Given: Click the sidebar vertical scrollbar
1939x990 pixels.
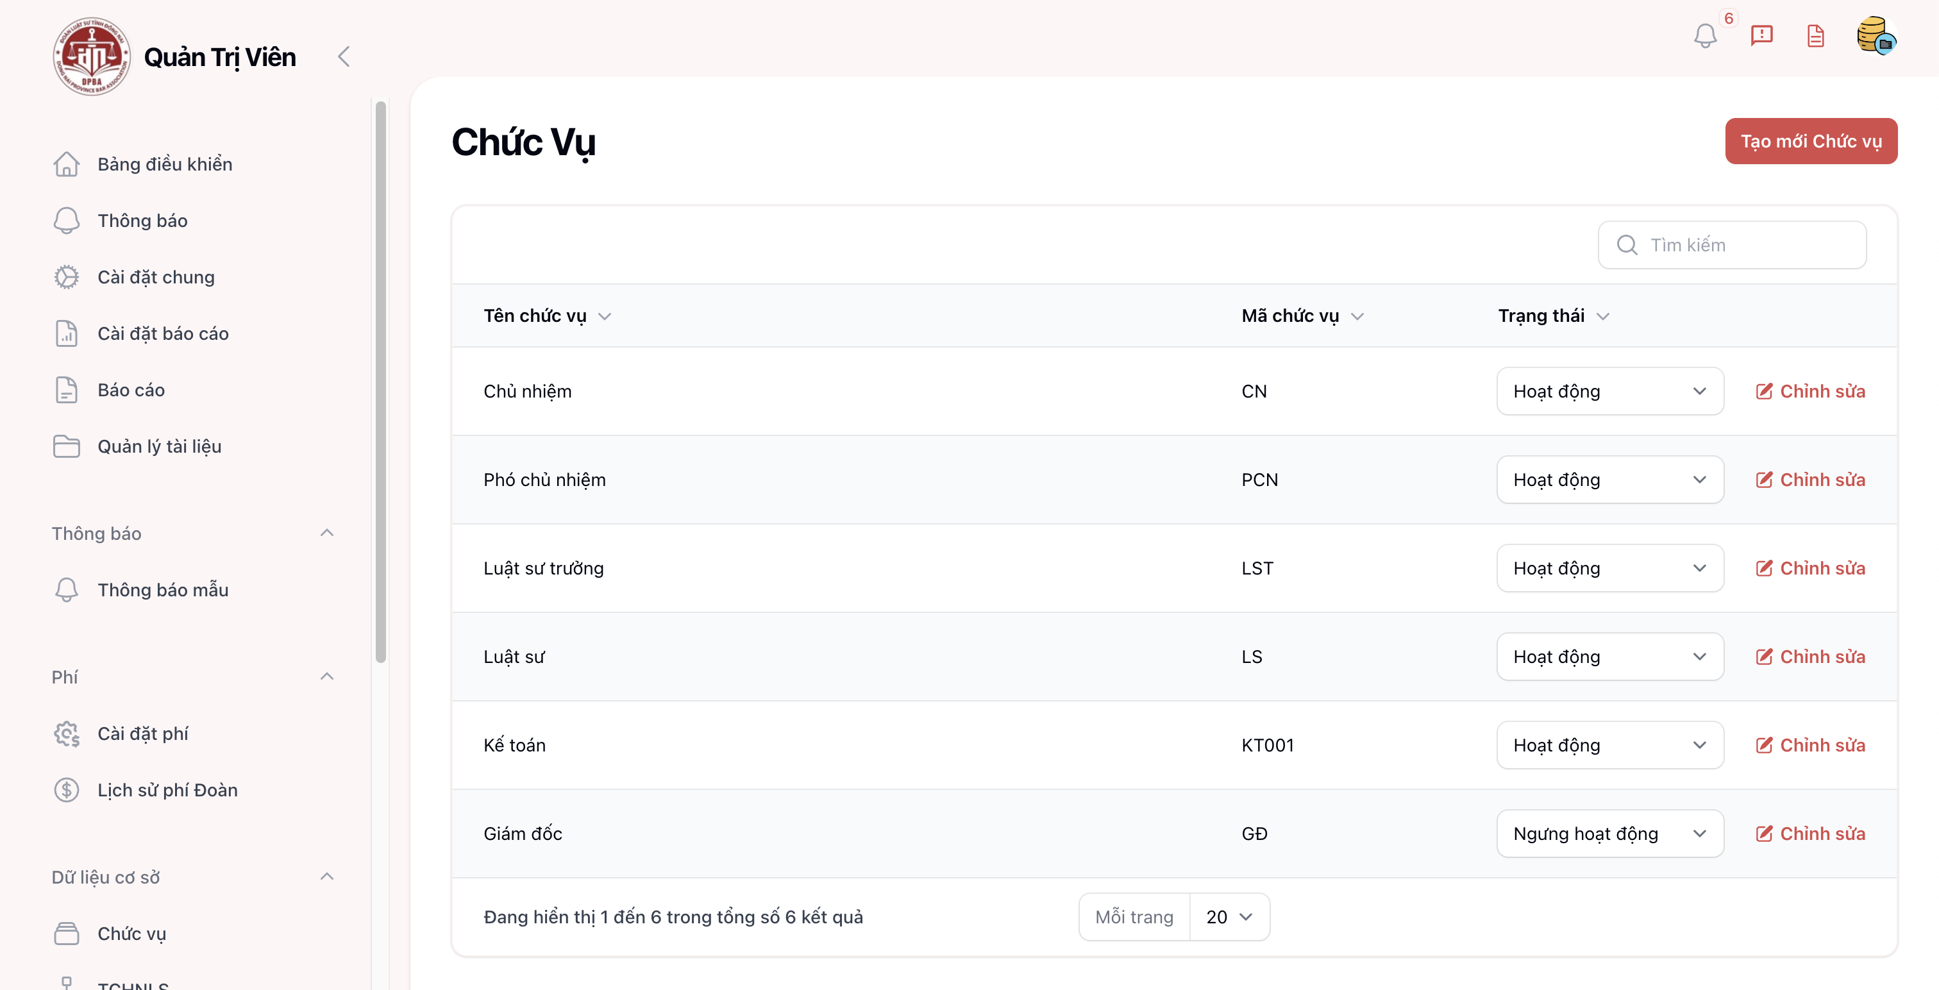Looking at the screenshot, I should pyautogui.click(x=381, y=382).
